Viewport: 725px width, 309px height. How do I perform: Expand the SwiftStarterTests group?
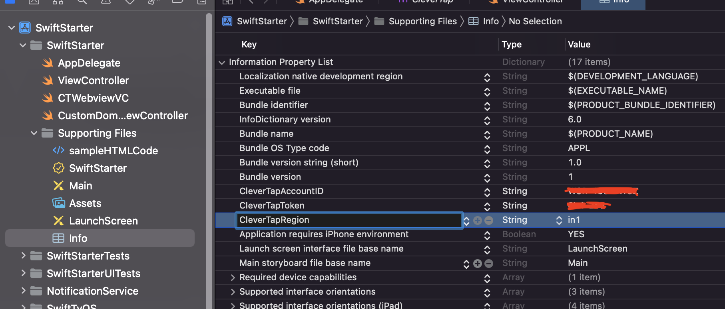(23, 256)
